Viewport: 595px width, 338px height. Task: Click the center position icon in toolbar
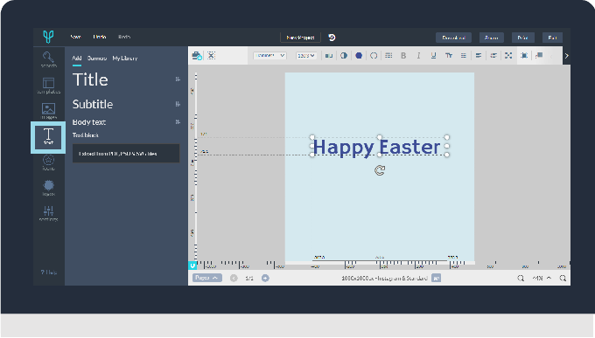[x=524, y=56]
